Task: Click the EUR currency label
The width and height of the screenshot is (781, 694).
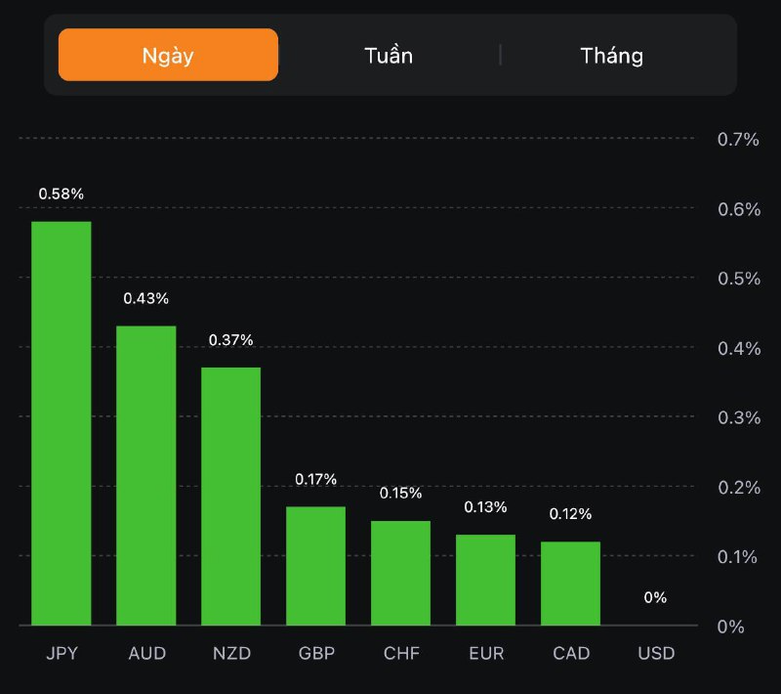Action: 485,653
